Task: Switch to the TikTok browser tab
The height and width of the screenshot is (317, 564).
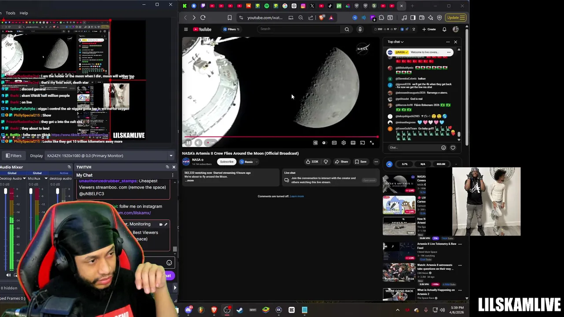Action: pos(330,6)
